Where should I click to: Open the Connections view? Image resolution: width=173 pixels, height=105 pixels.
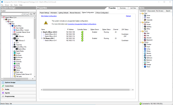(x=18, y=86)
